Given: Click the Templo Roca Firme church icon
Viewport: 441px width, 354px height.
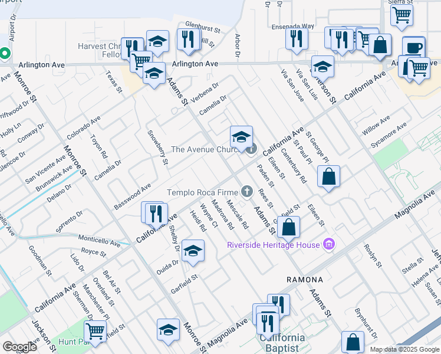Looking at the screenshot, I should 247,192.
